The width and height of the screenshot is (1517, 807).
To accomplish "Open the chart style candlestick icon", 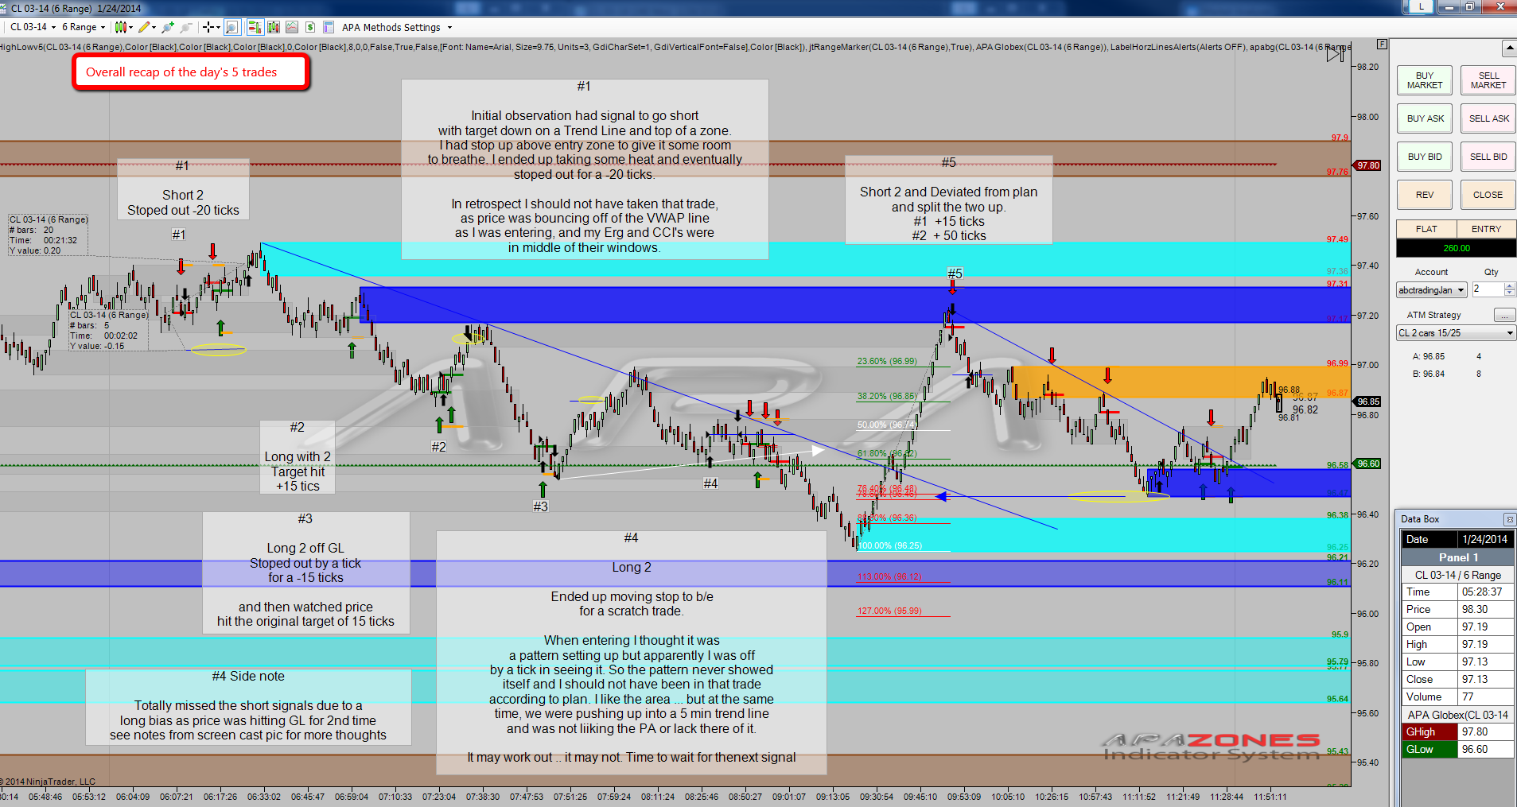I will coord(120,27).
